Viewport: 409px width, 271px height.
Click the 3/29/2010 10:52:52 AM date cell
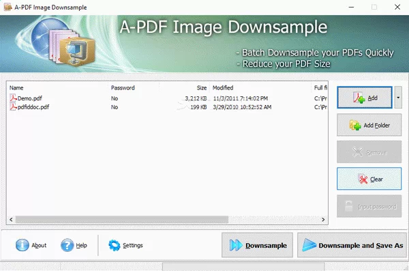pyautogui.click(x=242, y=107)
